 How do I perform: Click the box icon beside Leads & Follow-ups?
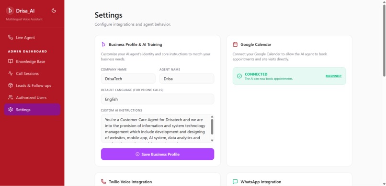pos(11,85)
